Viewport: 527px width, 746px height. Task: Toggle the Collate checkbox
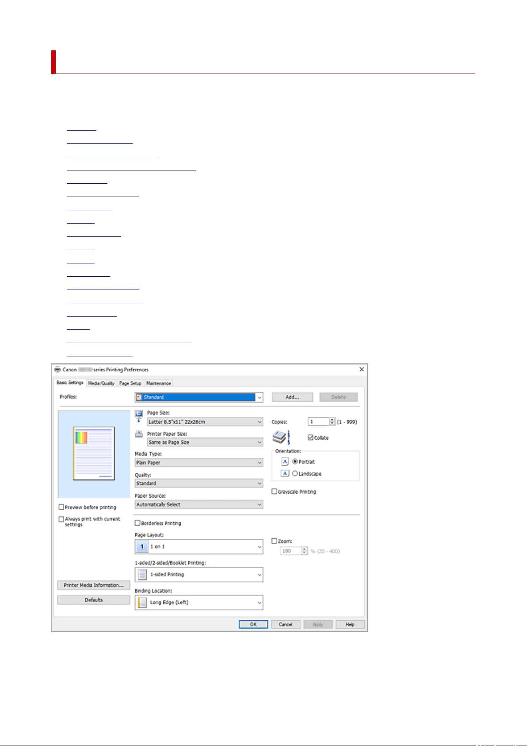(310, 437)
